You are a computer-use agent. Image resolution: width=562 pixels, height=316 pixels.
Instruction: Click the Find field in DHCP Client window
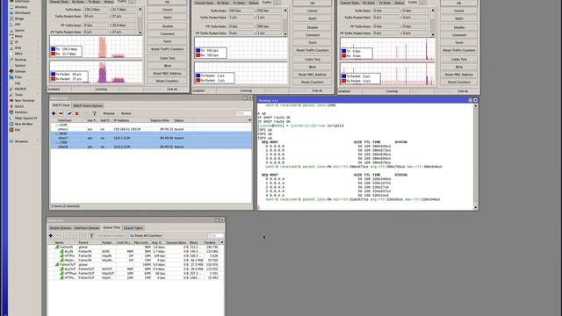[243, 113]
